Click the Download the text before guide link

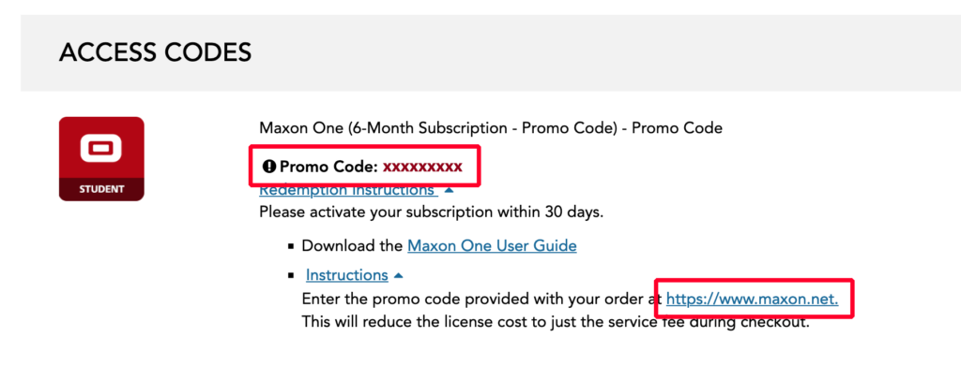tap(353, 246)
